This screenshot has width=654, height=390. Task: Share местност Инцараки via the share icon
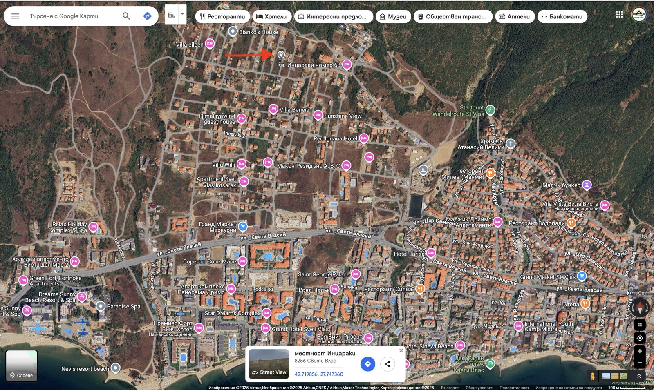point(387,364)
